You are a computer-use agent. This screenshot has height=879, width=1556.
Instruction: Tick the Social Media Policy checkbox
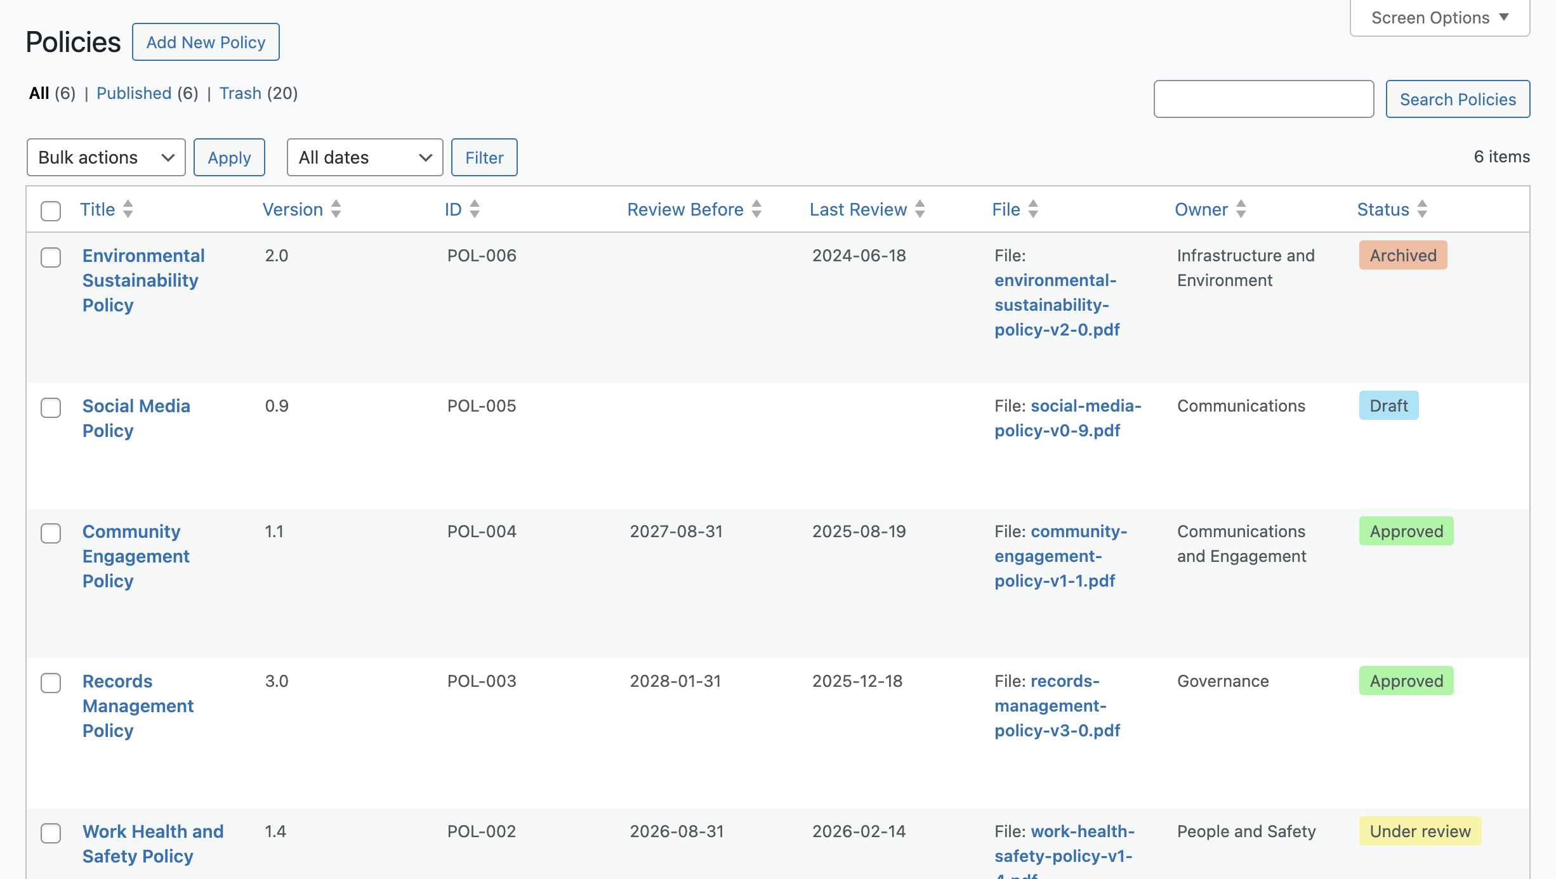coord(51,408)
